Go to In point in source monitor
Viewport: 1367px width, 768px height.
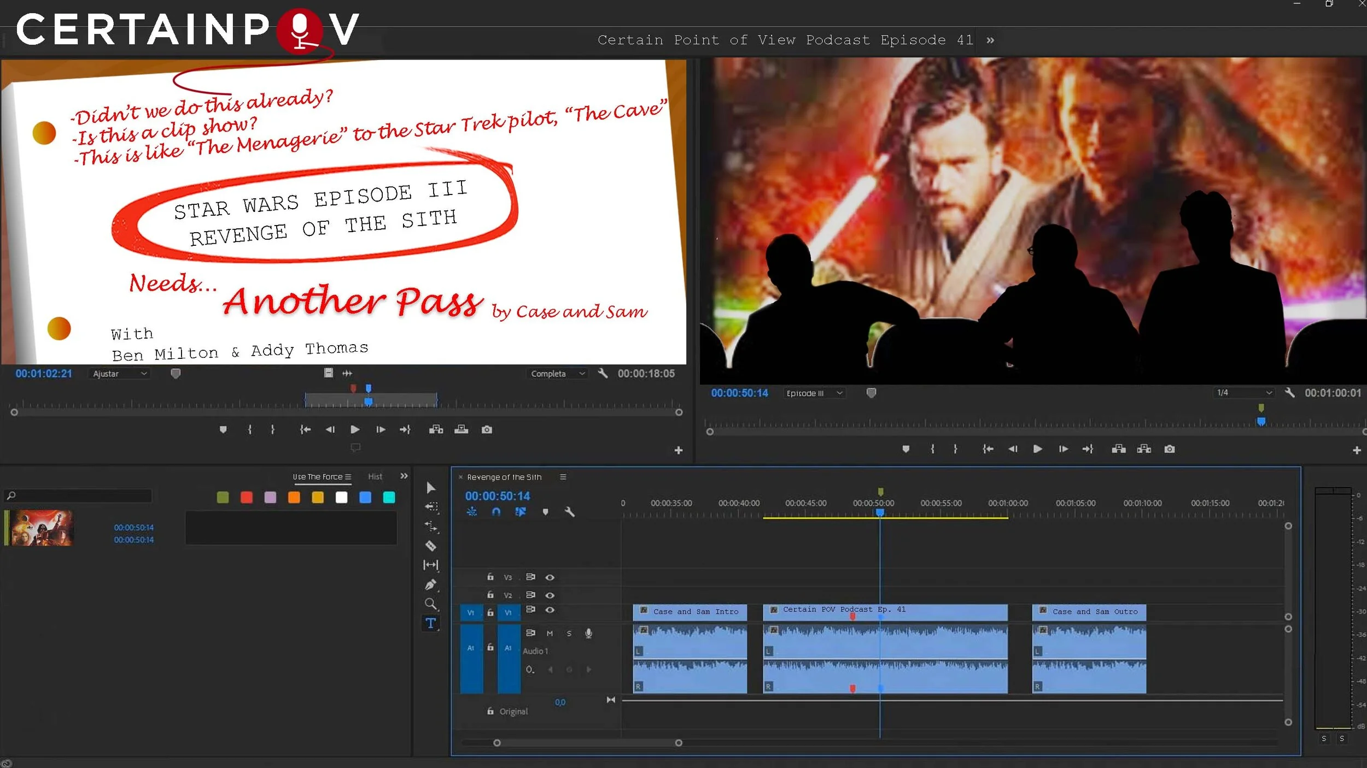coord(305,430)
